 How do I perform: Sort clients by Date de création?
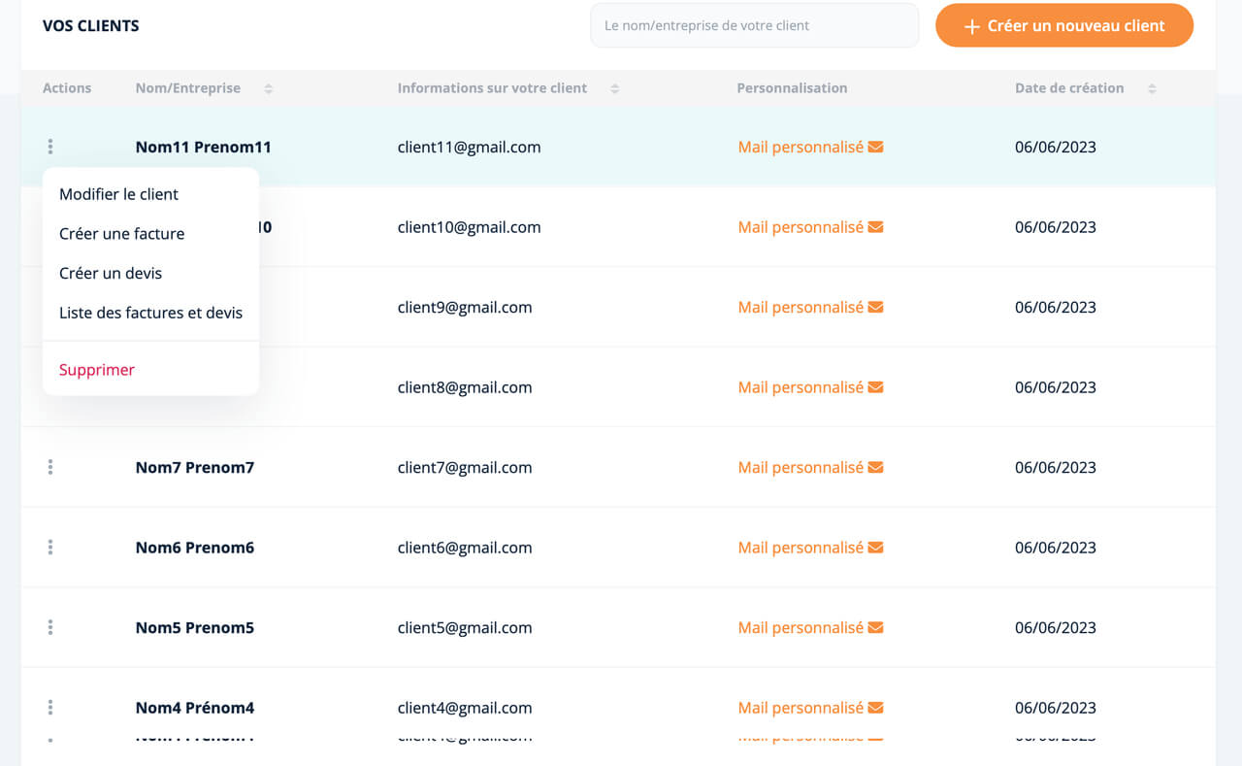[x=1152, y=88]
